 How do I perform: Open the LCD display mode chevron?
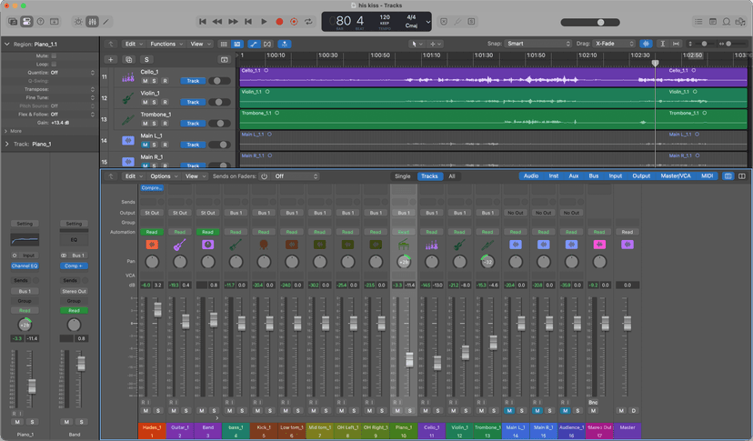pos(428,22)
